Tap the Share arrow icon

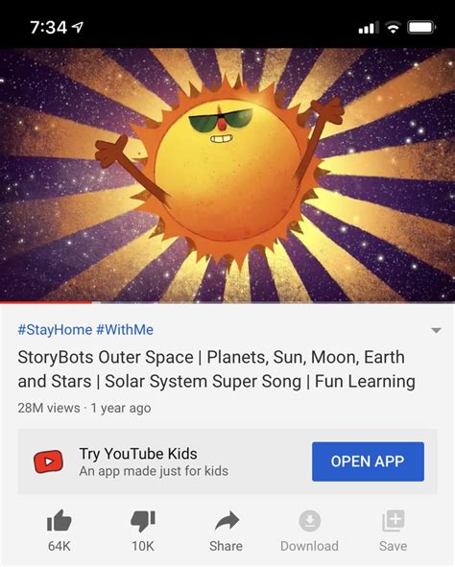(227, 521)
